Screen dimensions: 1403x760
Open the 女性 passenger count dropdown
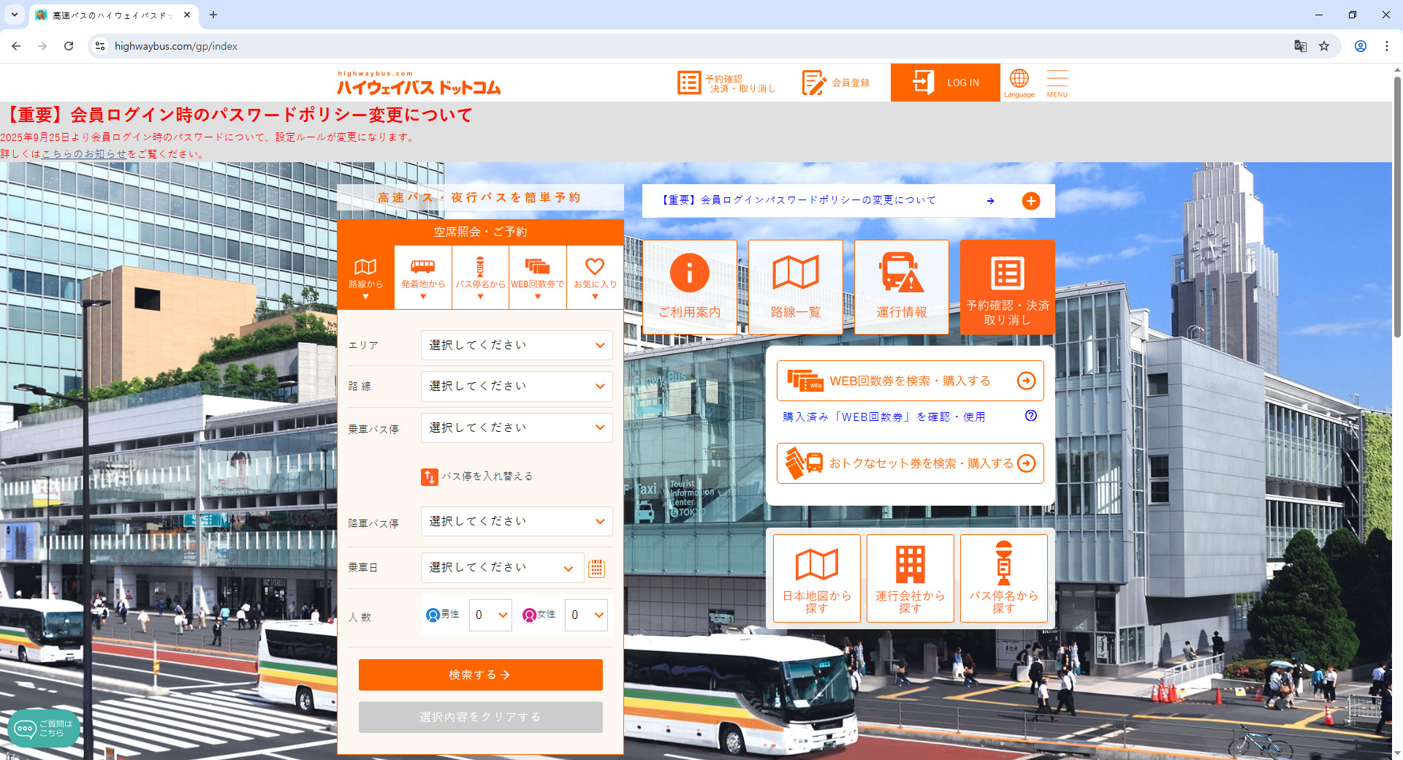(586, 615)
